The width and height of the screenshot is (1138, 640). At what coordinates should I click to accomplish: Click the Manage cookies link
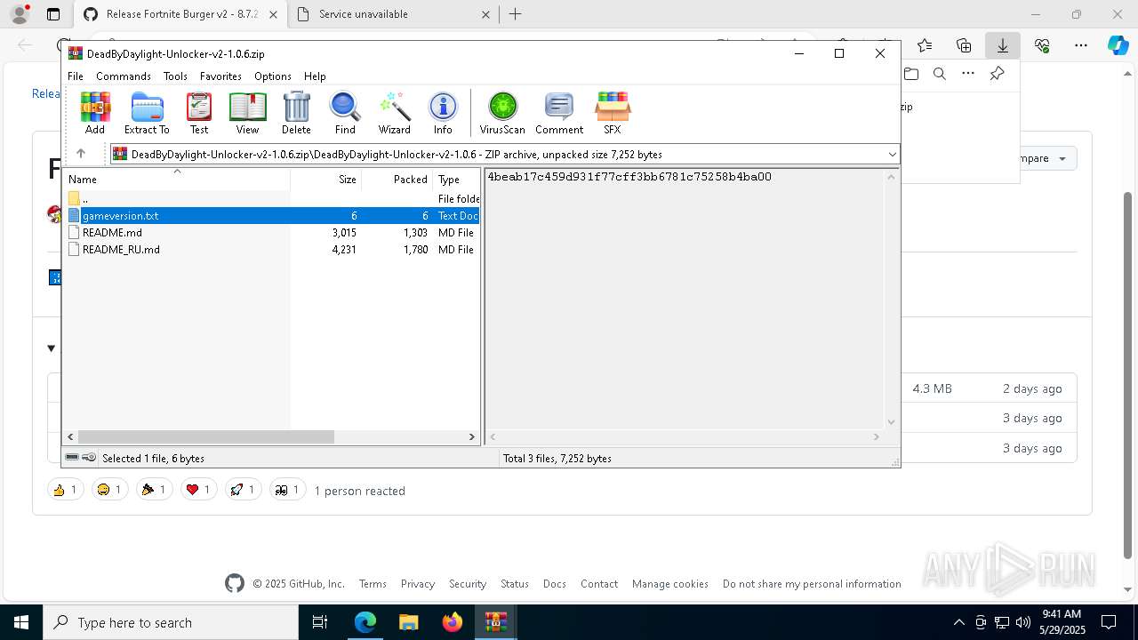(x=670, y=584)
